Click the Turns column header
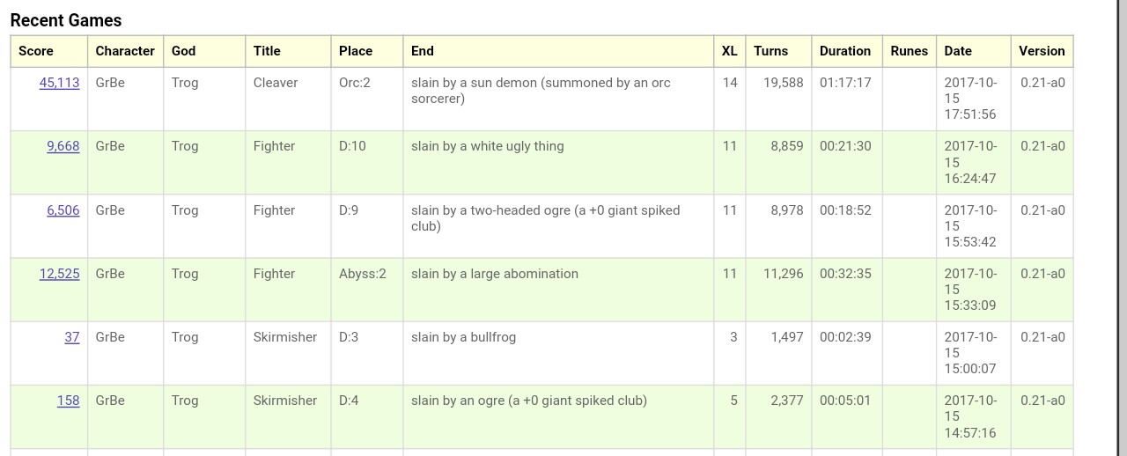Viewport: 1127px width, 456px height. (770, 51)
